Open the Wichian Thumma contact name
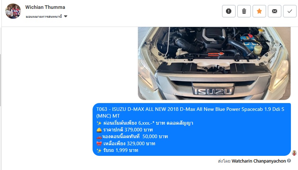This screenshot has width=298, height=170. (x=45, y=7)
